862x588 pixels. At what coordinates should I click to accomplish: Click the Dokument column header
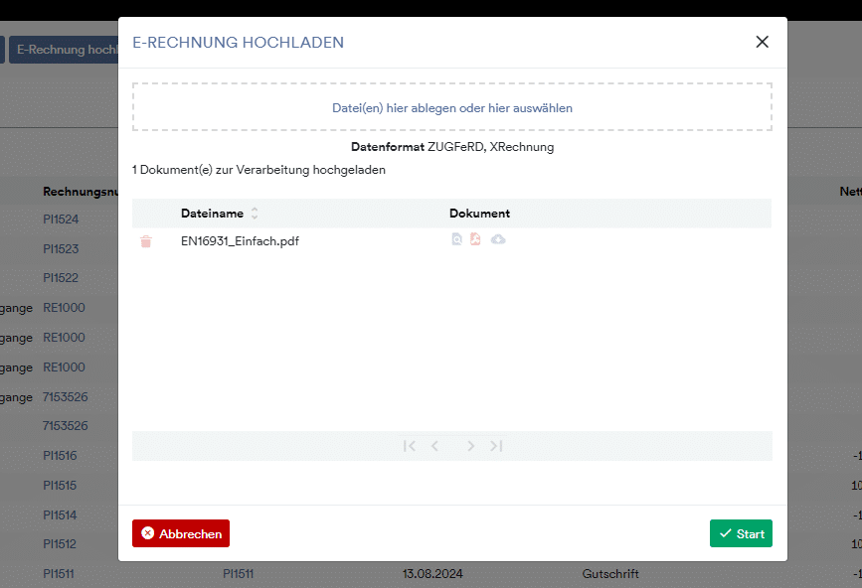[x=479, y=213]
